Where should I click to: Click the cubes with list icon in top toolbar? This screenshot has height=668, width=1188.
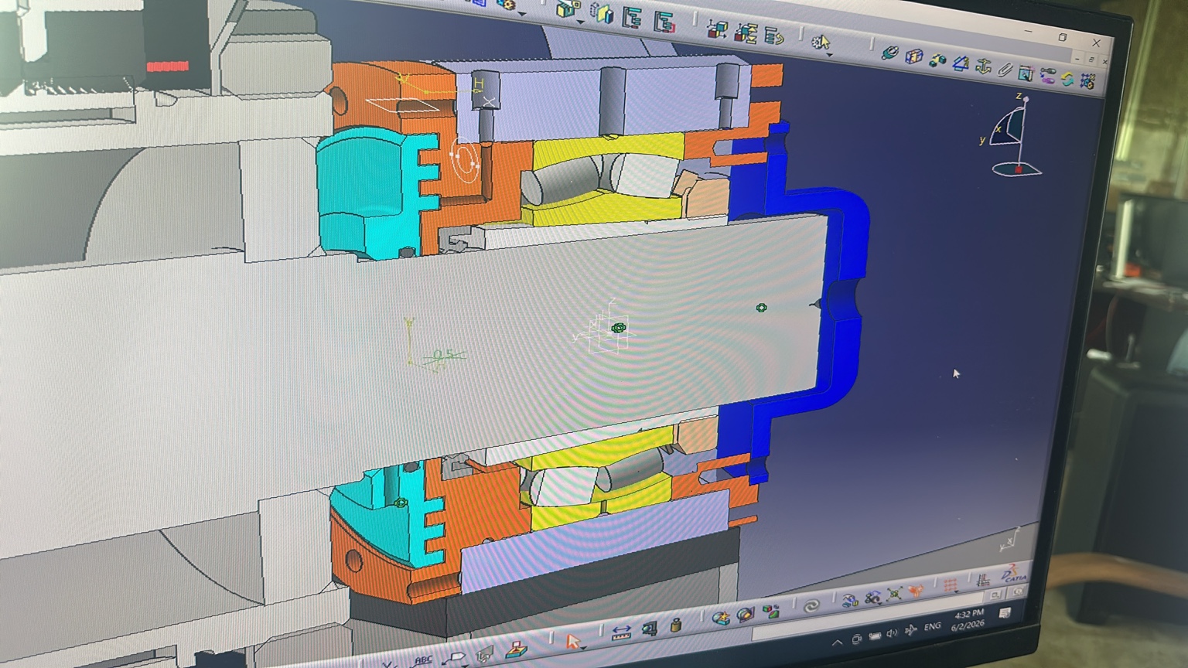tap(746, 32)
